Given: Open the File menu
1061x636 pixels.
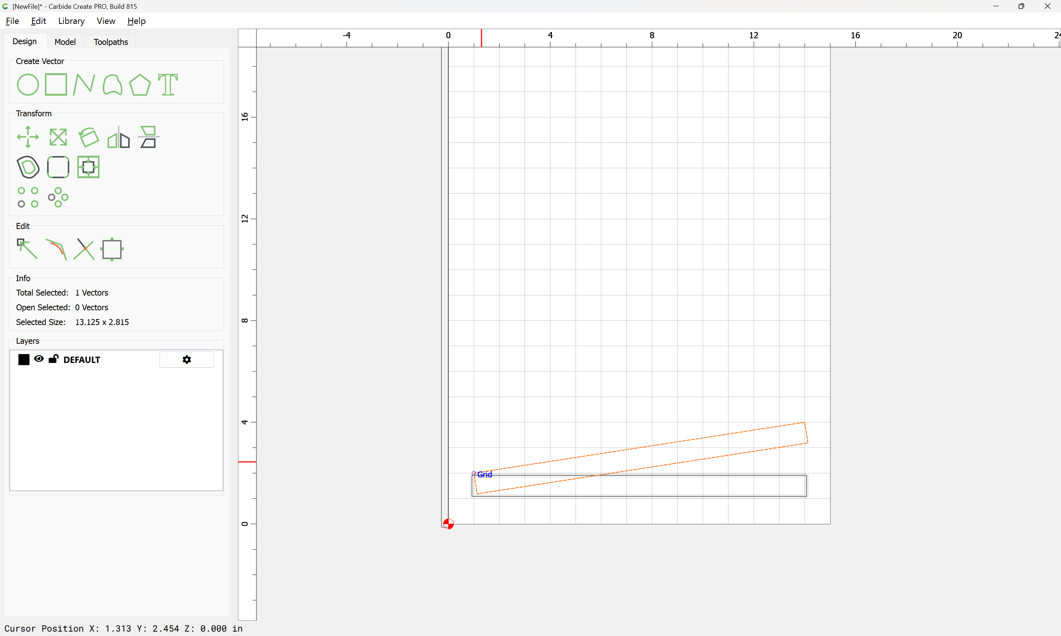Looking at the screenshot, I should point(12,21).
